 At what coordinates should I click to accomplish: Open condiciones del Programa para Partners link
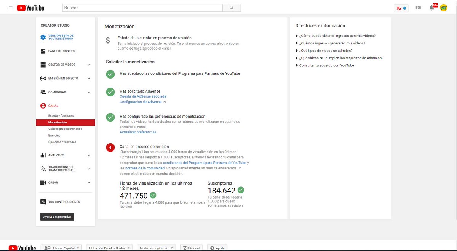click(x=205, y=163)
